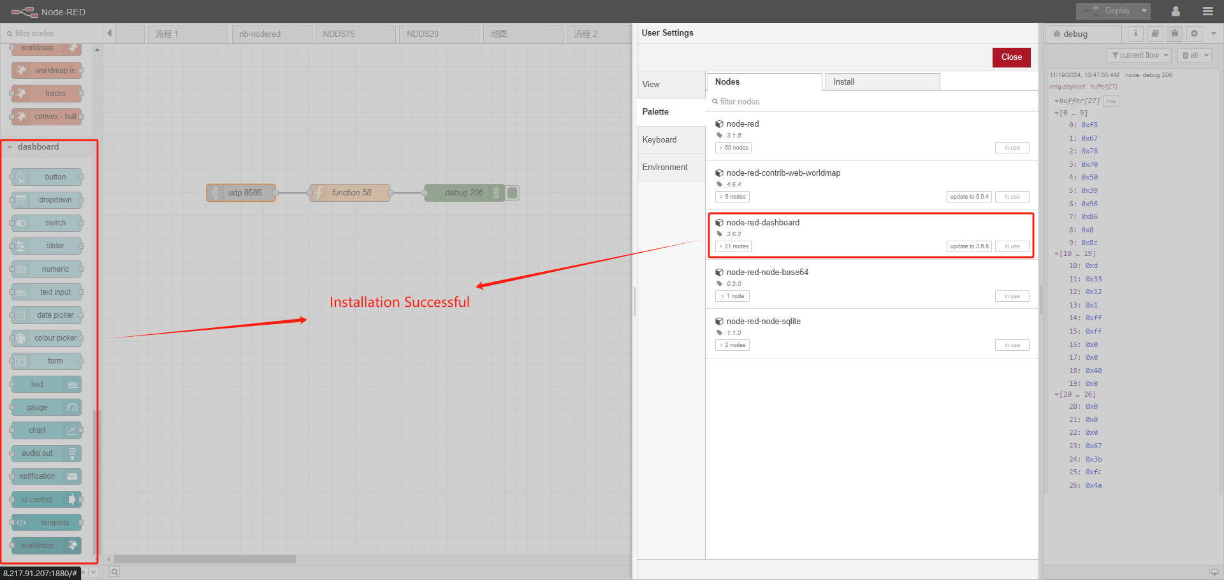Open the hamburger main menu
The height and width of the screenshot is (580, 1224).
pos(1208,11)
